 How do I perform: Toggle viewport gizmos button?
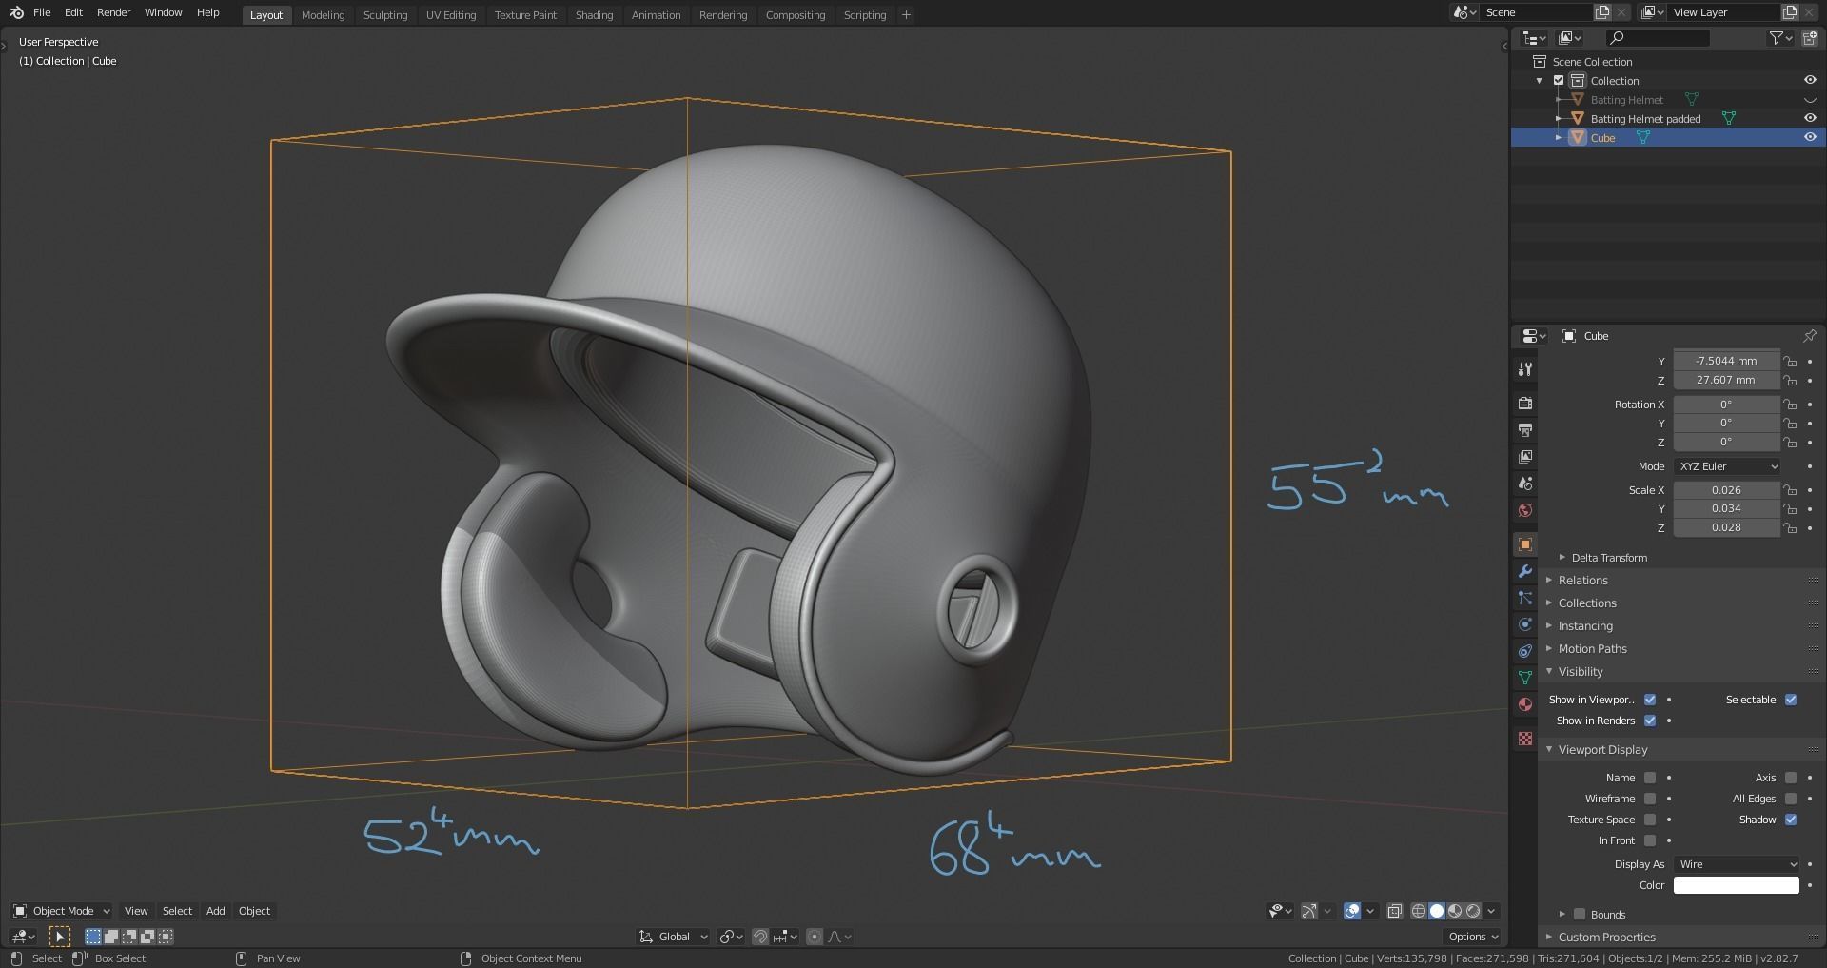(x=1309, y=911)
